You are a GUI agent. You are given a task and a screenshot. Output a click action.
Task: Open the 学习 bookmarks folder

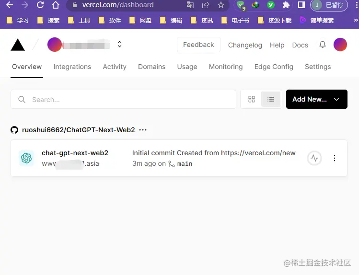tap(18, 21)
